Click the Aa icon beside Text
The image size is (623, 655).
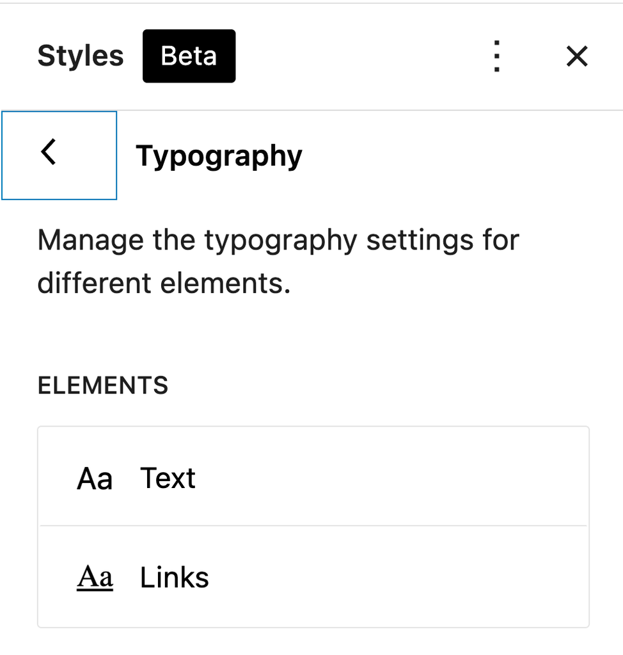click(95, 478)
